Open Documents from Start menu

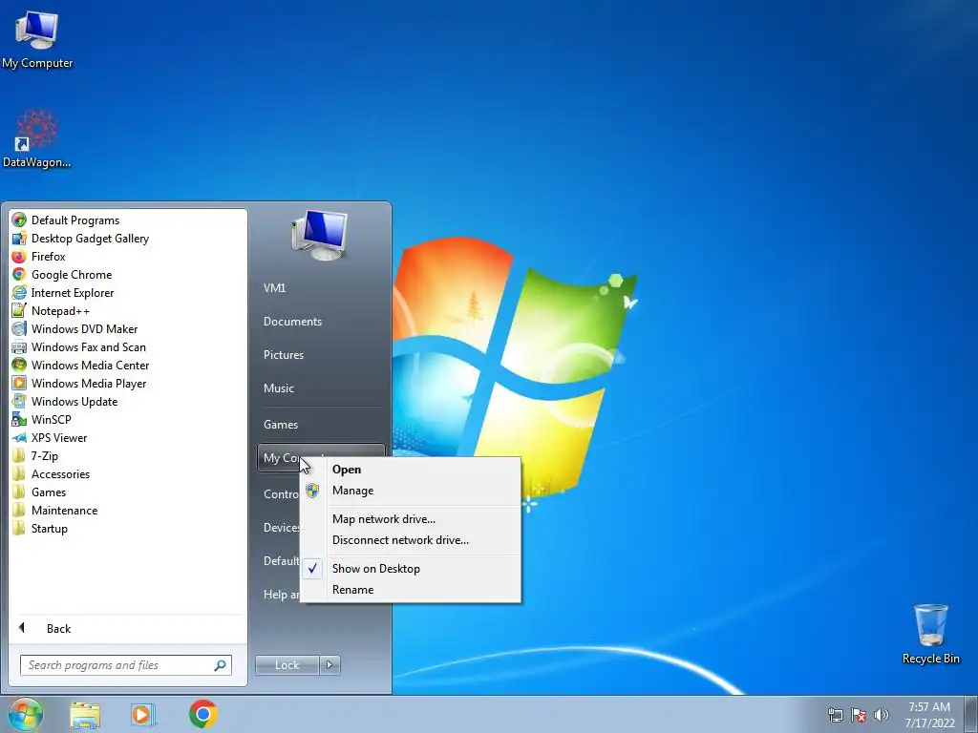click(292, 322)
